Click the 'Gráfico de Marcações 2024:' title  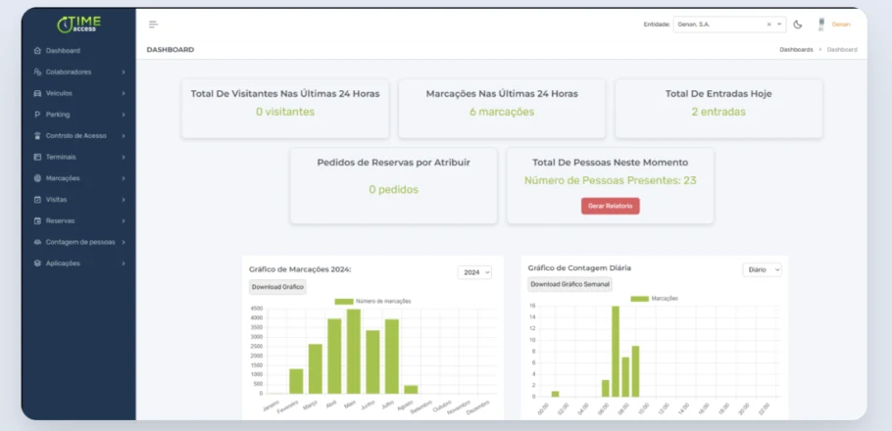300,269
